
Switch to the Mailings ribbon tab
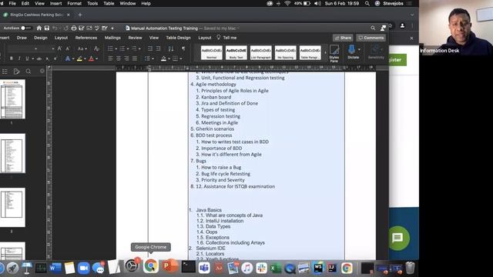pos(112,38)
